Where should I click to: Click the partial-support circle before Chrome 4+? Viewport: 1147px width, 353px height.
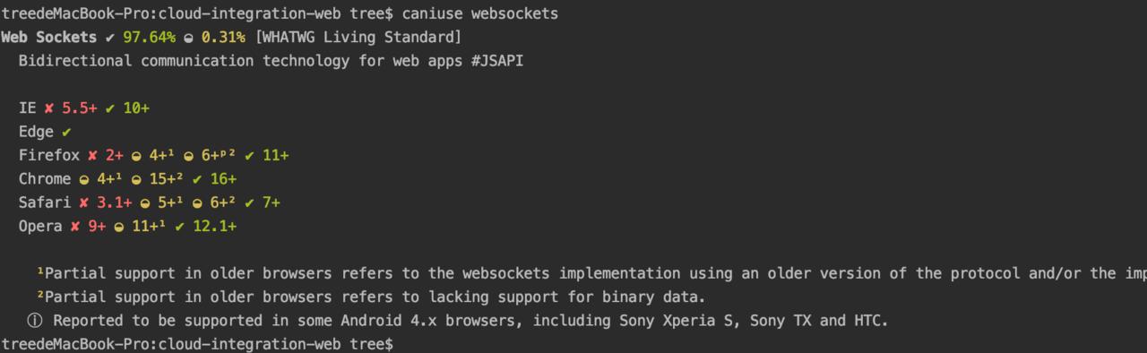tap(84, 179)
